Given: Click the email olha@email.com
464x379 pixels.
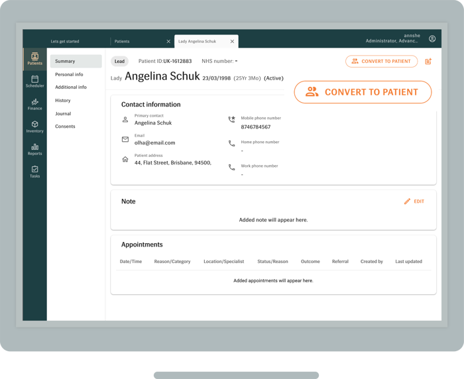Looking at the screenshot, I should (154, 142).
